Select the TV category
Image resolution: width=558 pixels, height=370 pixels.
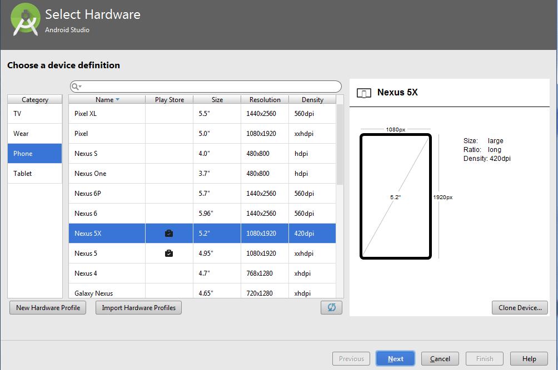(34, 113)
